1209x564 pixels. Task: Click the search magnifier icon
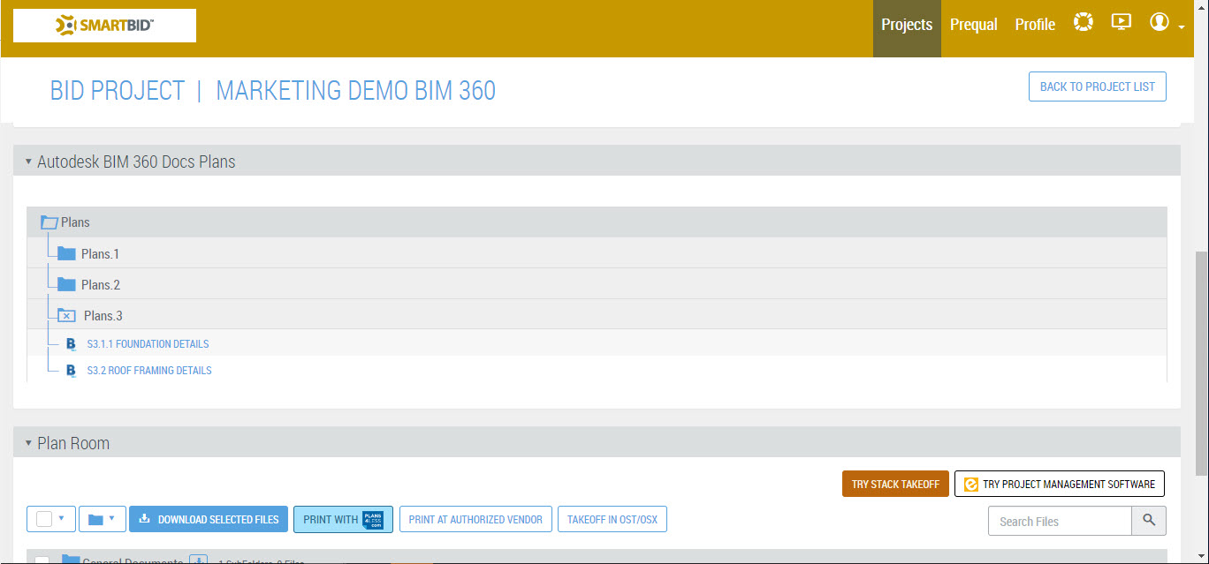point(1149,521)
